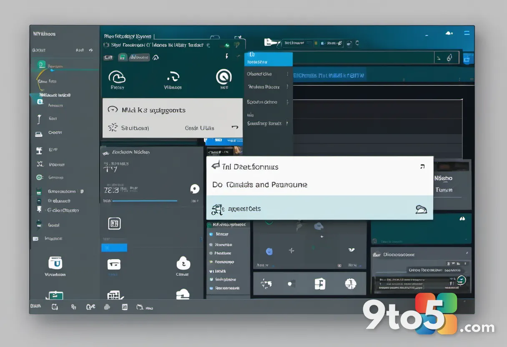Screen dimensions: 507x347
Task: Select the blue Kmrus bullet in the list
Action: tap(211, 234)
